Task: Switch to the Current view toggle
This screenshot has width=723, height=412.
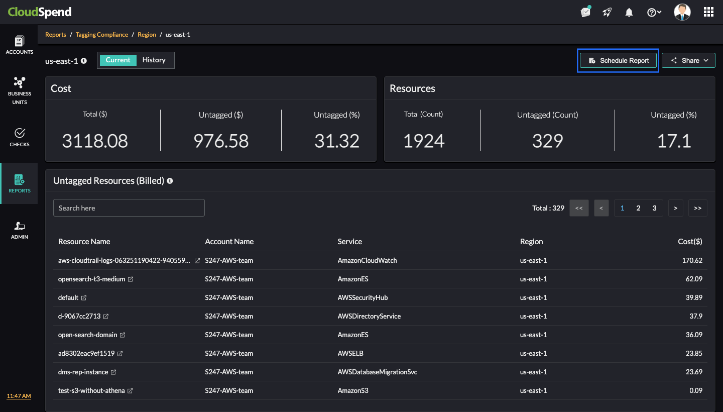Action: (x=117, y=60)
